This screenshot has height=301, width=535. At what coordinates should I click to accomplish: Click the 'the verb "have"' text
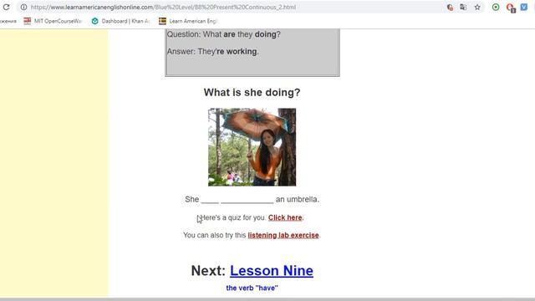coord(252,288)
